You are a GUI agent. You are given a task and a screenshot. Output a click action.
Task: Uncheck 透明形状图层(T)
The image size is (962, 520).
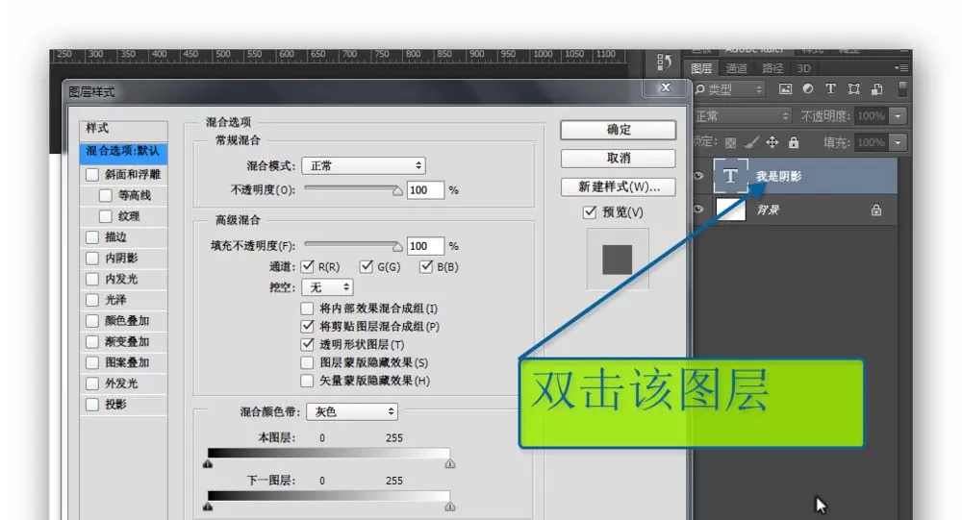307,345
